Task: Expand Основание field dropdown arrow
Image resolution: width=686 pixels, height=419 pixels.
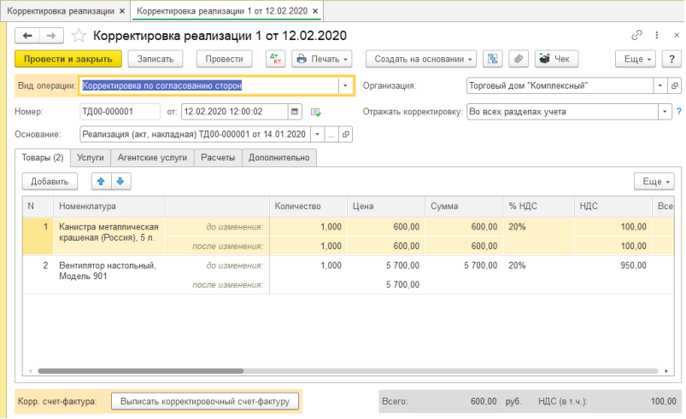Action: (x=317, y=135)
